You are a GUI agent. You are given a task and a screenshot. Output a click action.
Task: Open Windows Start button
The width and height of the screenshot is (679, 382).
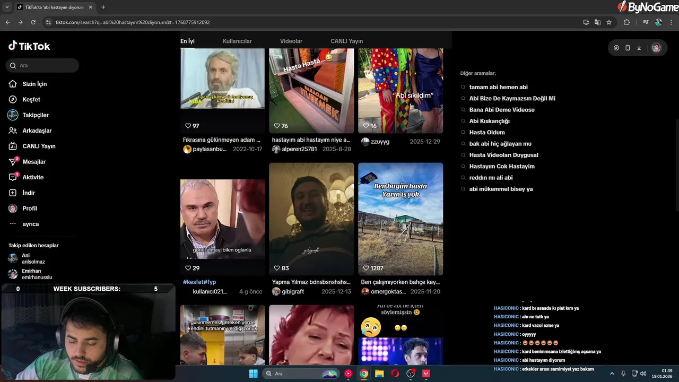pos(253,374)
